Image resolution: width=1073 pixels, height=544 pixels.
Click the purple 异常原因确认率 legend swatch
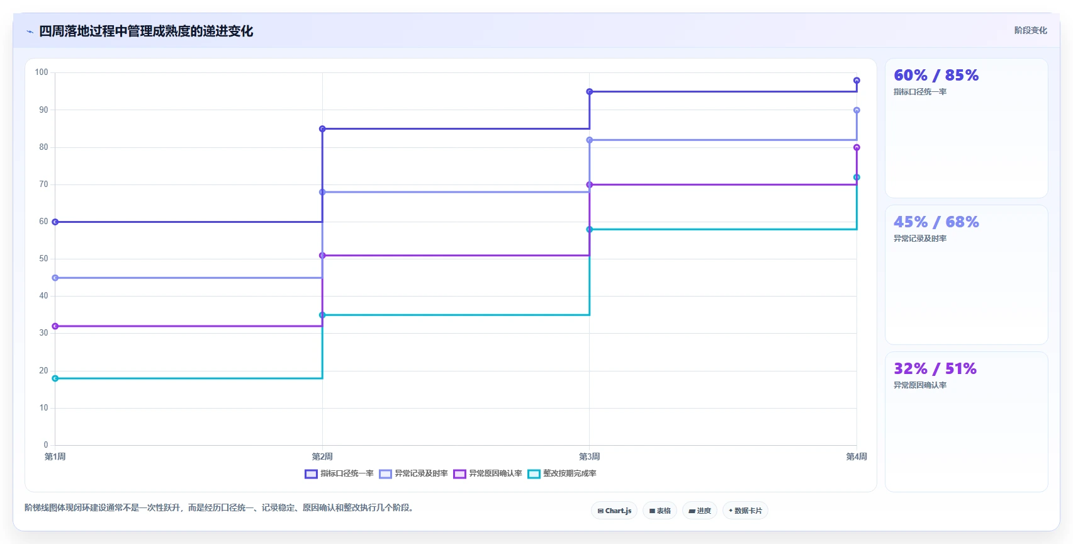tap(460, 474)
